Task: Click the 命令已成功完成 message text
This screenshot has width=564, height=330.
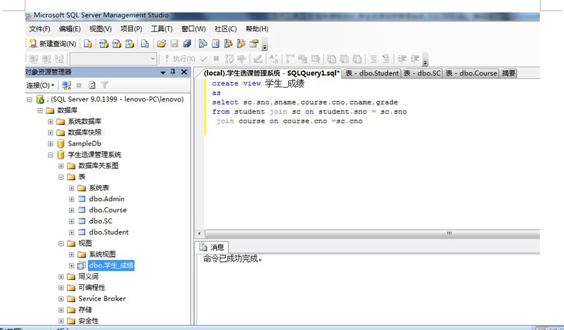Action: point(233,259)
